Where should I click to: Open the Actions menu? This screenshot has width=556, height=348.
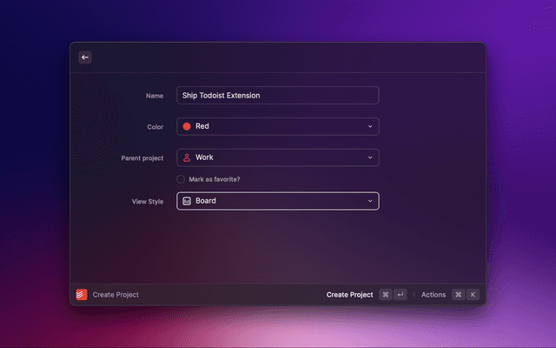(x=434, y=295)
